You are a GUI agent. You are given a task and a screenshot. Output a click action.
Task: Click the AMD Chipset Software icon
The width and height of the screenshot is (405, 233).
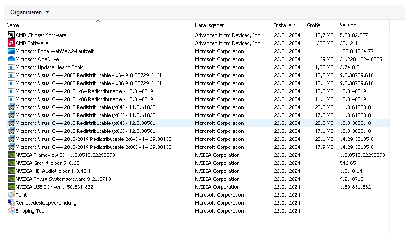(11, 35)
